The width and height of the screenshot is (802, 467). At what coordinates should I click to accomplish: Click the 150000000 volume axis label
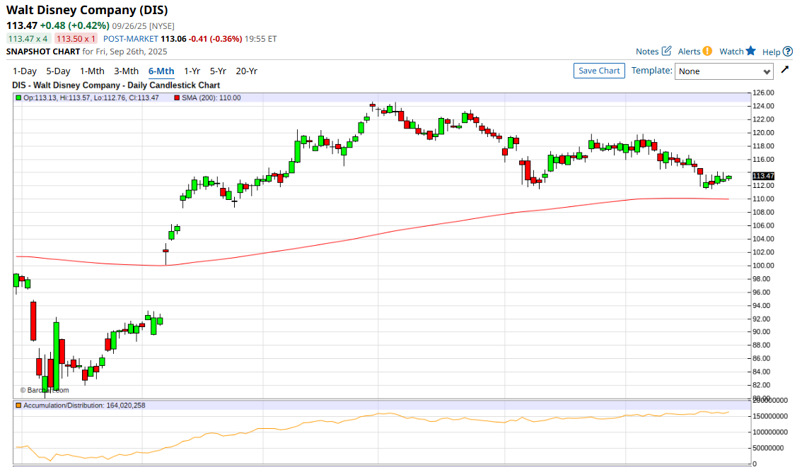tap(769, 416)
